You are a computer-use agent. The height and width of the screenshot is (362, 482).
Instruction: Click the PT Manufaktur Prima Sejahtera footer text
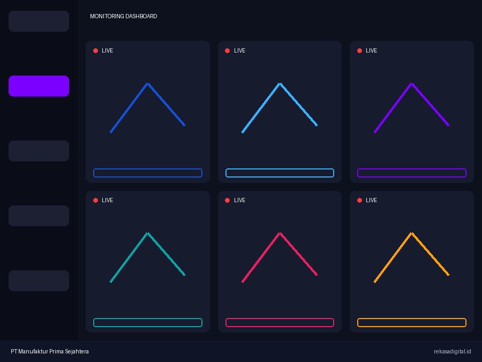pos(50,351)
